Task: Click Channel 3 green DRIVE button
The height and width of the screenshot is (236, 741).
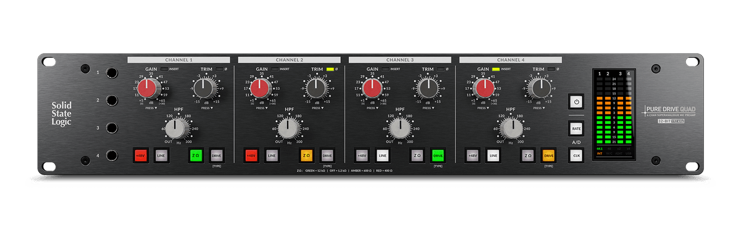Action: 438,156
